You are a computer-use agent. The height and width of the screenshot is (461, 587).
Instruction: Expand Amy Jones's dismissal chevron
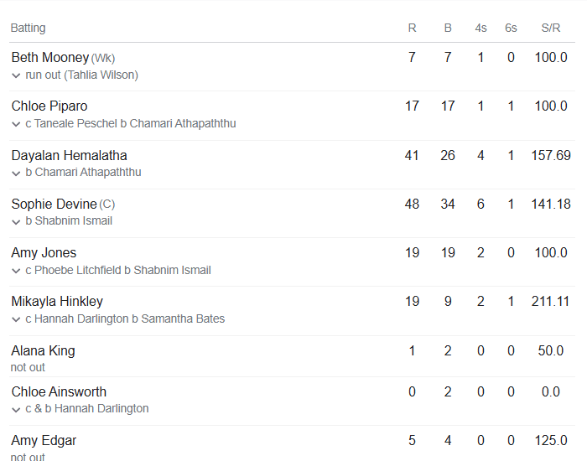(x=16, y=271)
